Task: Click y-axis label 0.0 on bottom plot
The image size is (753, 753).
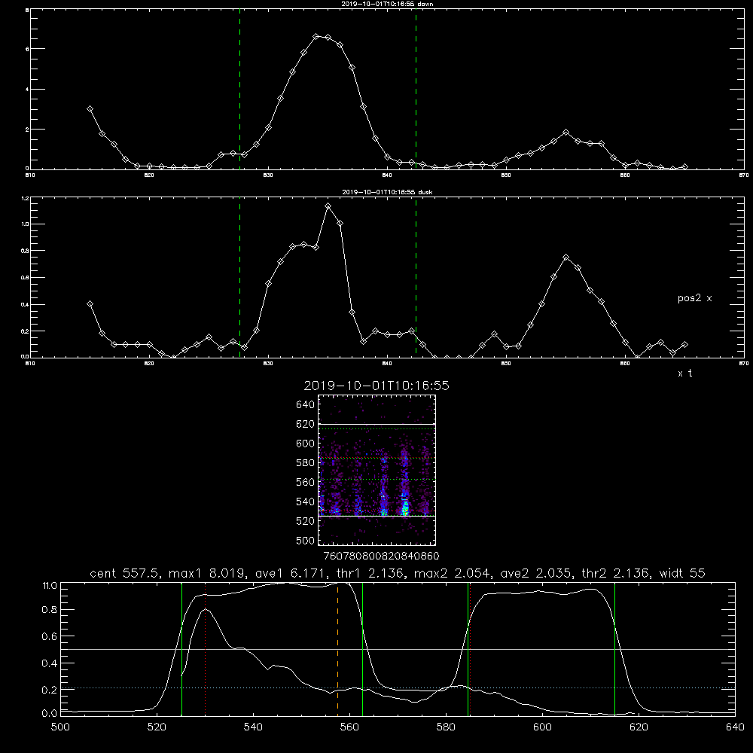Action: 50,714
